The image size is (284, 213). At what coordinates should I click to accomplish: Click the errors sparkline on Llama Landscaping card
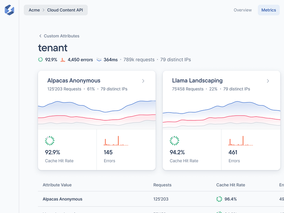pyautogui.click(x=241, y=141)
